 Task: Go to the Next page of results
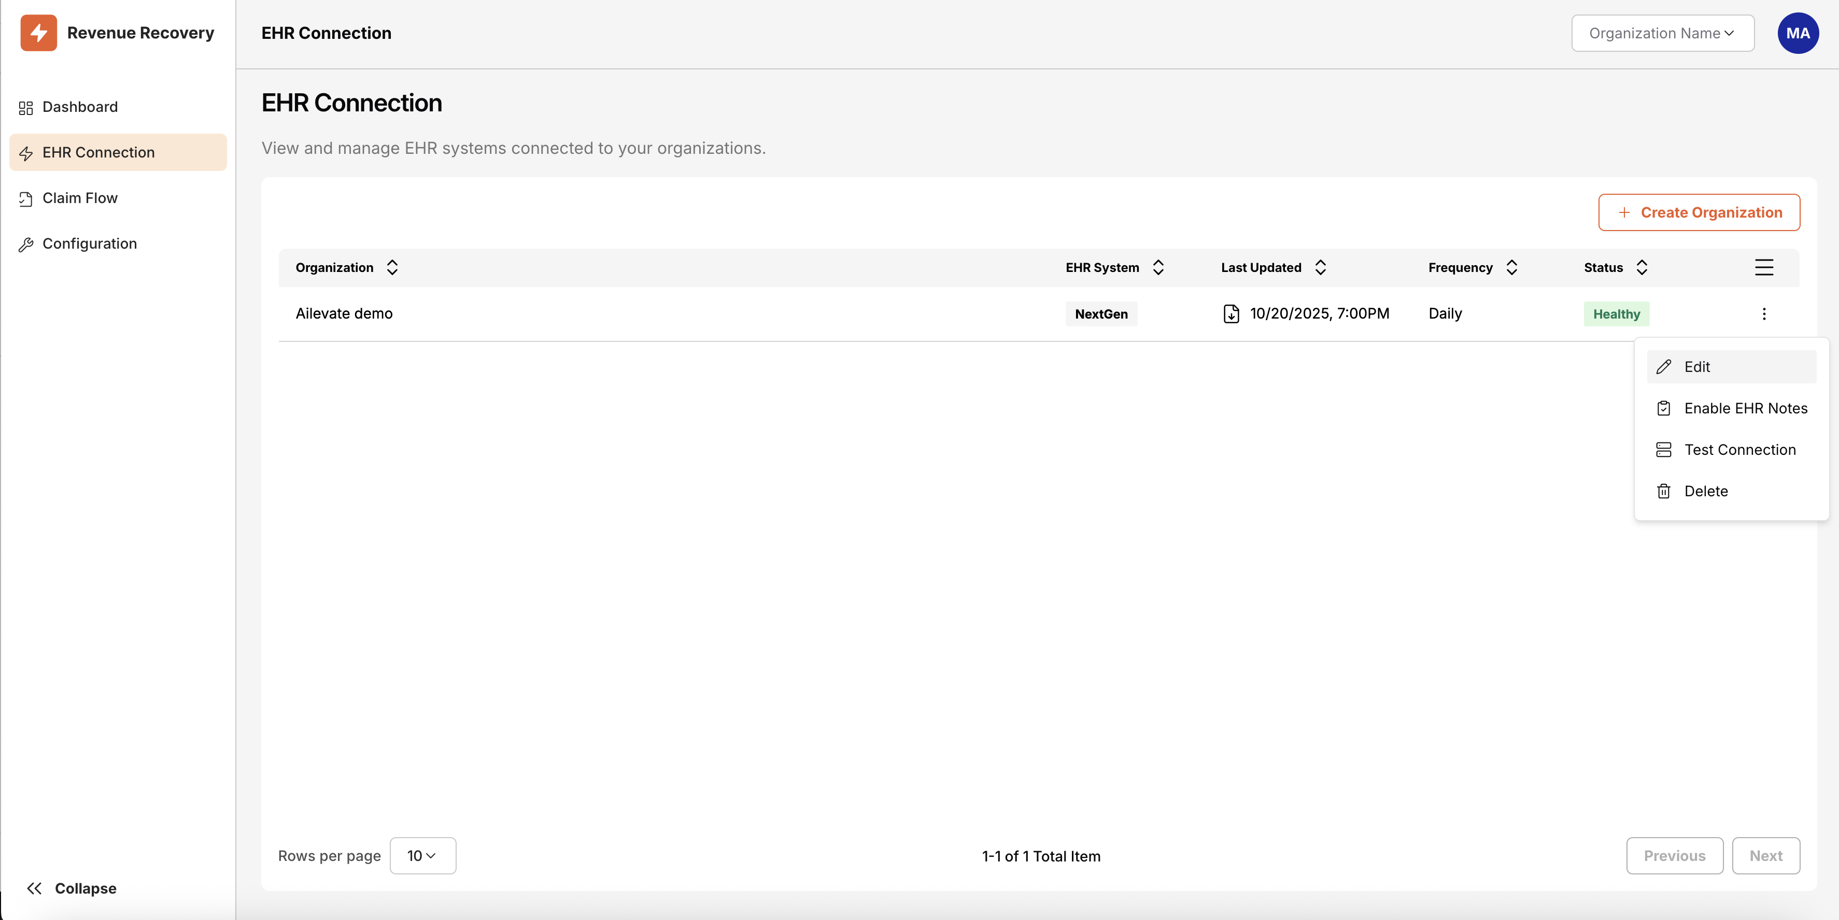click(x=1765, y=855)
